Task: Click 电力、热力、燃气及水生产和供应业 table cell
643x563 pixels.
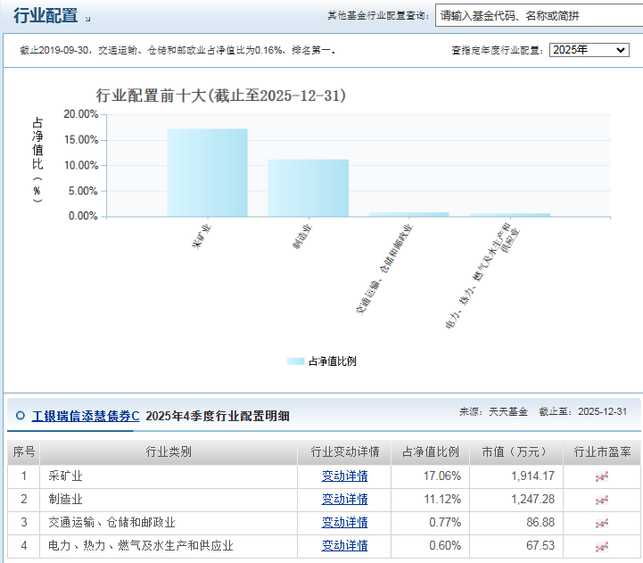Action: (169, 546)
